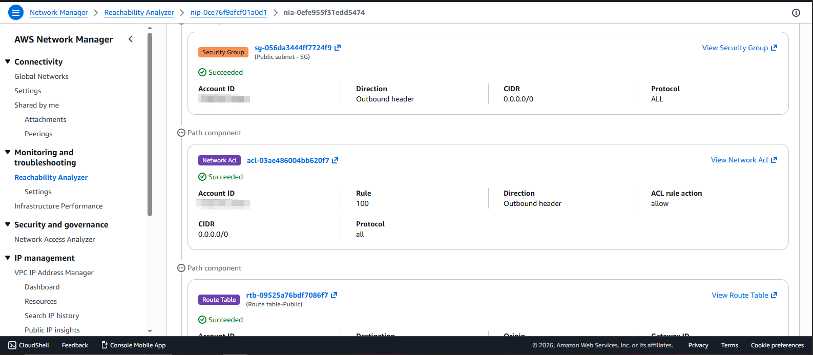Open Cookie preferences
The image size is (813, 355).
(x=777, y=345)
